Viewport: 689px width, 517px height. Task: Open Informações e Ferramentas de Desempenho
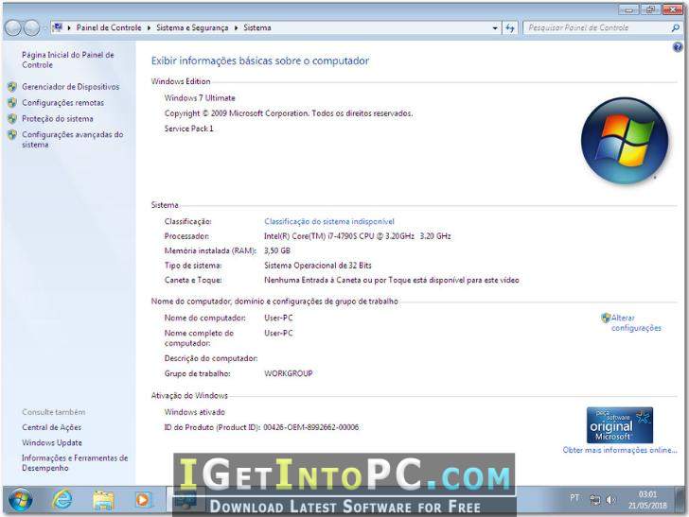[x=75, y=462]
